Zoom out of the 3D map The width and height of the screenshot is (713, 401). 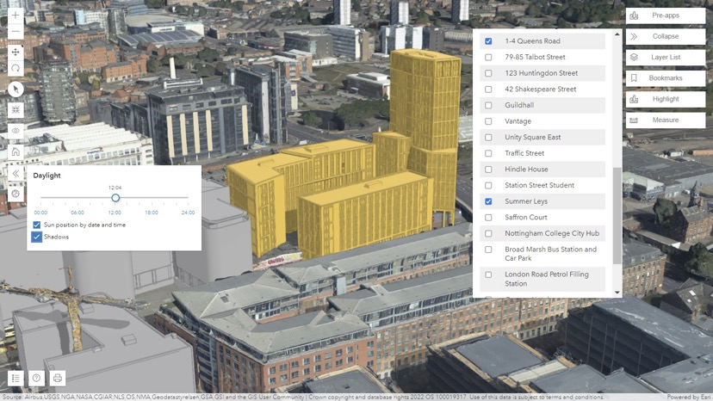pyautogui.click(x=15, y=33)
